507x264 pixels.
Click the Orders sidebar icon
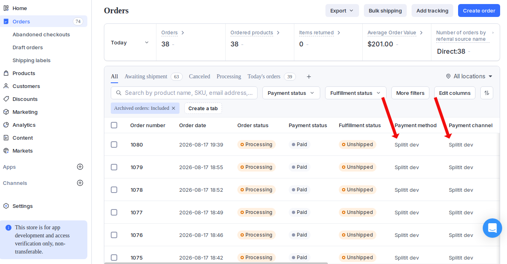tap(6, 21)
